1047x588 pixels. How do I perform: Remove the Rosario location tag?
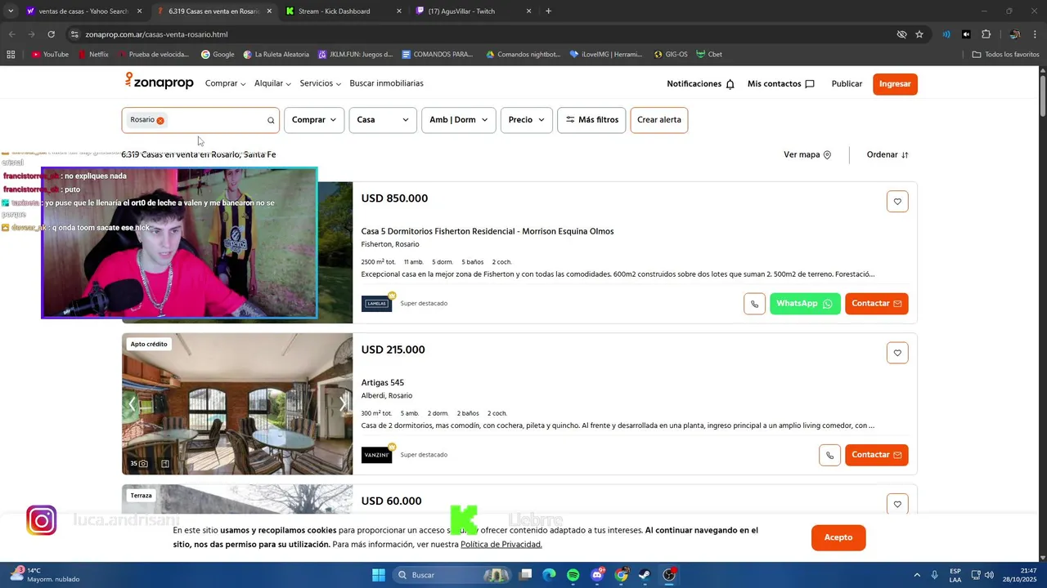click(160, 120)
